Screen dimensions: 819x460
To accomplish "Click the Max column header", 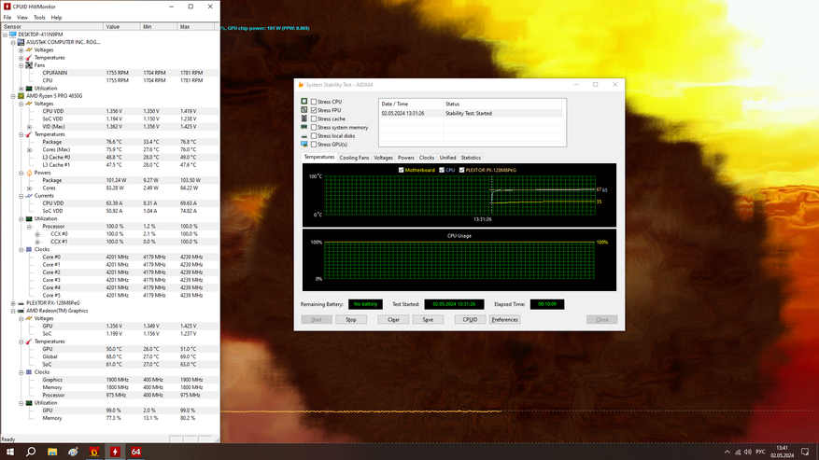I will click(196, 27).
